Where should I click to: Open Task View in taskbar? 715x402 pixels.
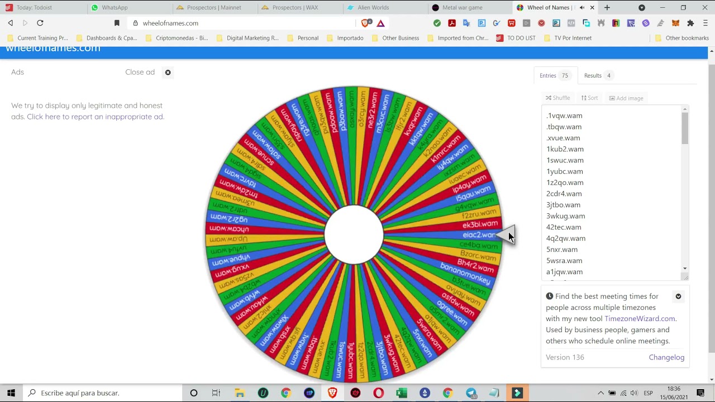coord(216,393)
